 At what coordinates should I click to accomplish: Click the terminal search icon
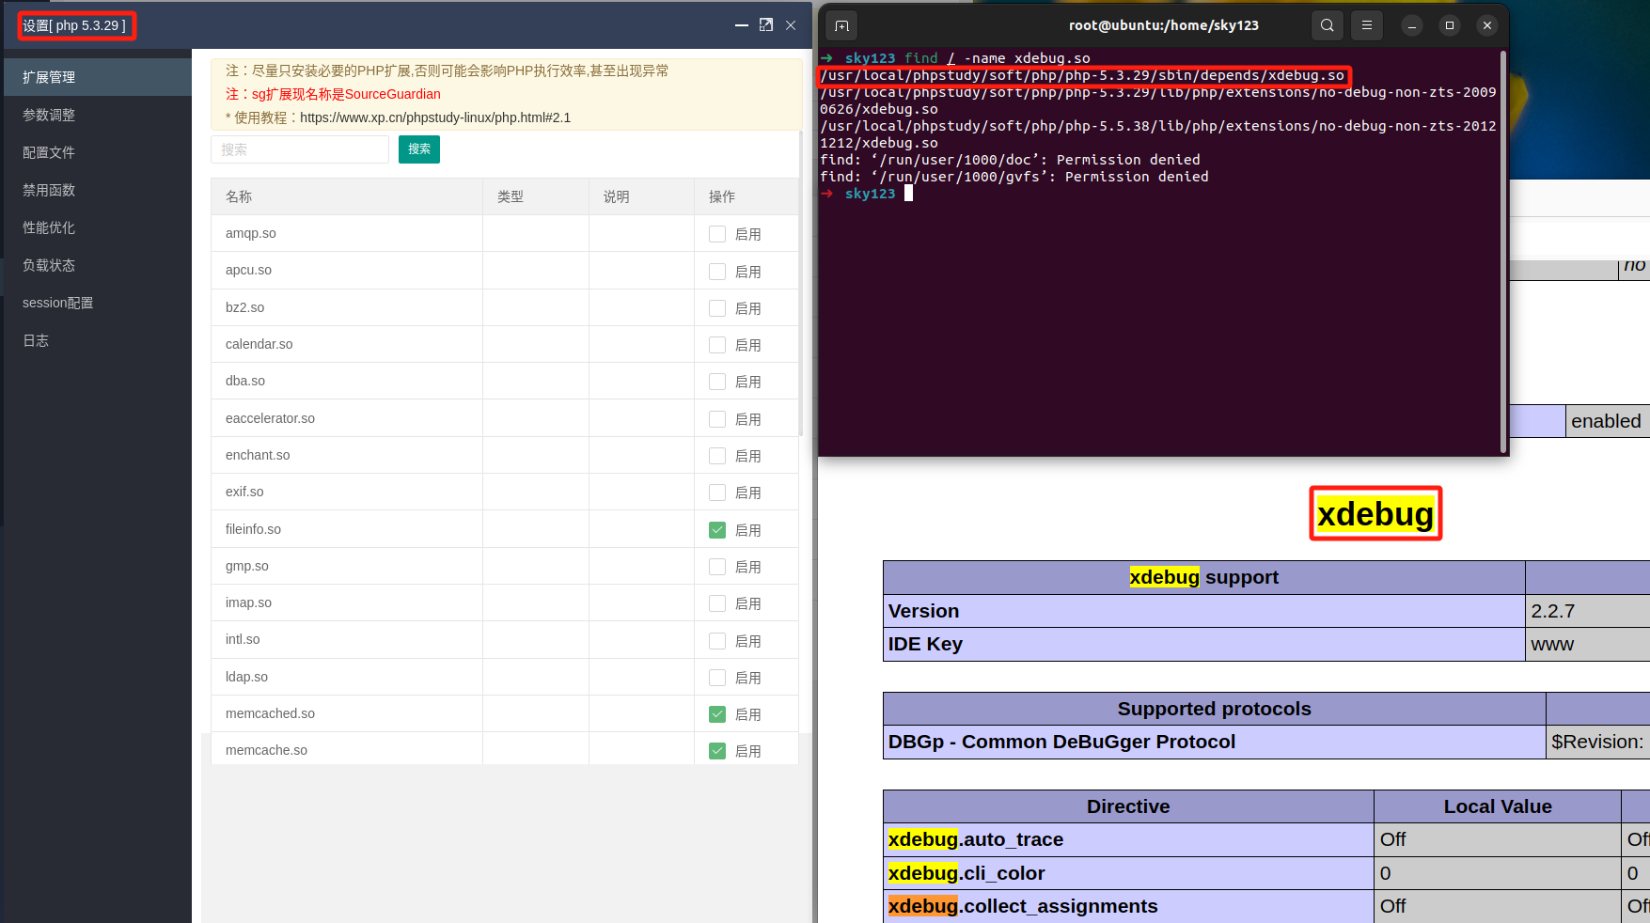point(1327,25)
